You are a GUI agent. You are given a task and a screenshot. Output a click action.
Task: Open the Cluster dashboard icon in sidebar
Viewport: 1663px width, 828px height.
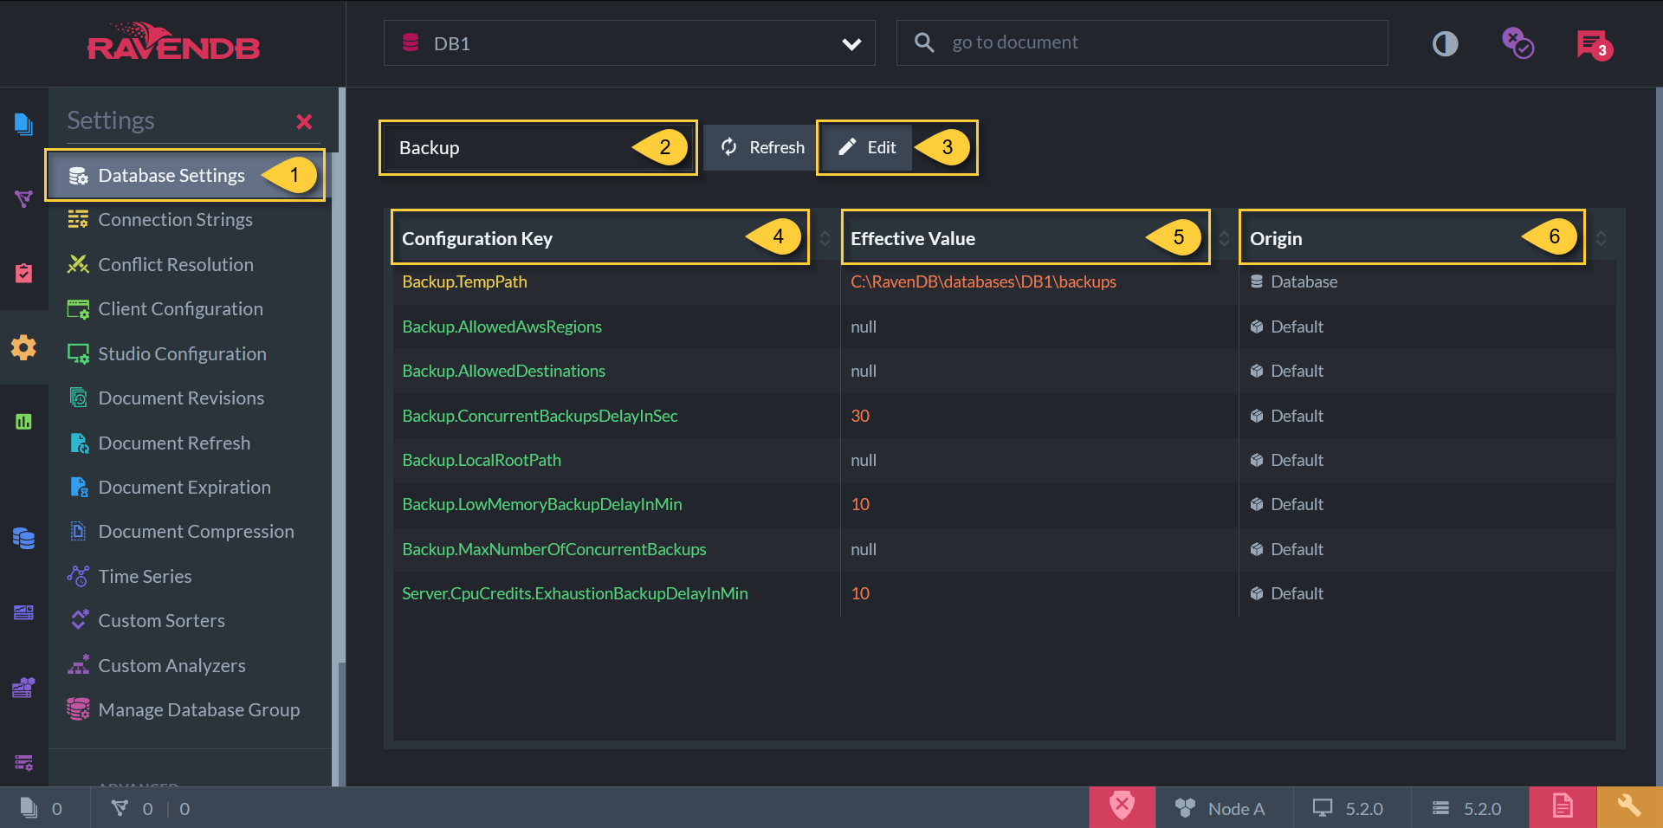tap(23, 688)
